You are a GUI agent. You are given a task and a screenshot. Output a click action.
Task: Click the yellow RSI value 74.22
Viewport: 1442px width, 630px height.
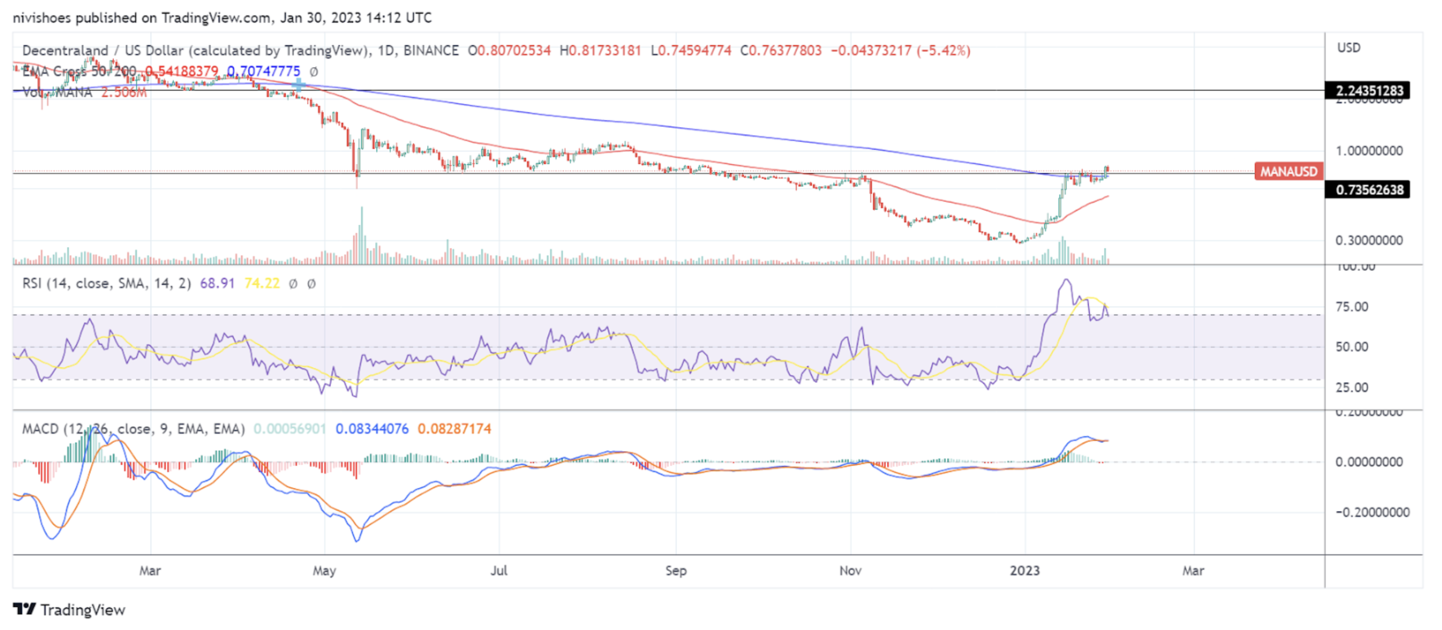(261, 283)
